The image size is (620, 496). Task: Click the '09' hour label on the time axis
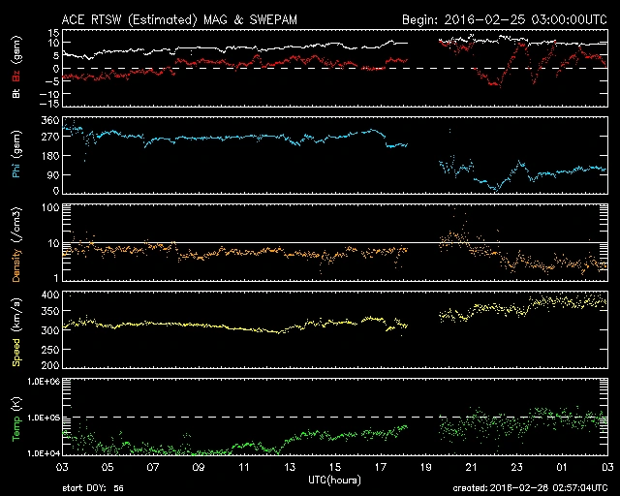(x=199, y=468)
